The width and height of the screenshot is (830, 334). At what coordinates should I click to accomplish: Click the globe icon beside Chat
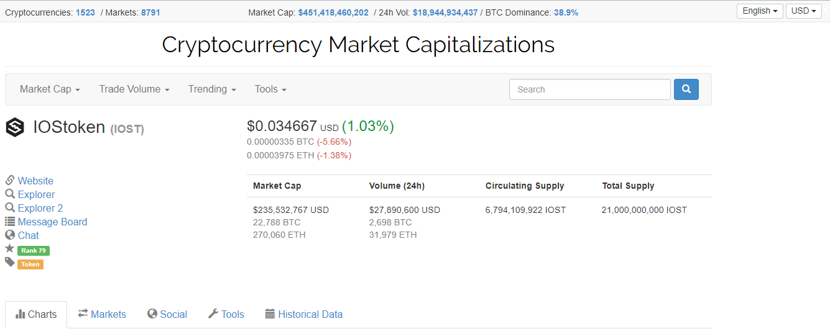pos(10,235)
